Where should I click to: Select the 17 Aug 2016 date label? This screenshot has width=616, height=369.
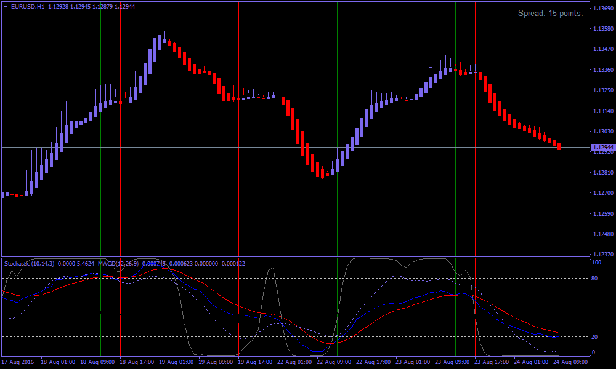coord(20,362)
